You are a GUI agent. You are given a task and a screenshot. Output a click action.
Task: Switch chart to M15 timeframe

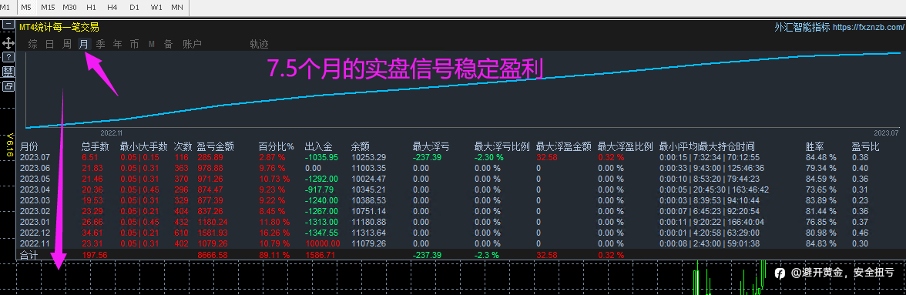click(x=48, y=7)
